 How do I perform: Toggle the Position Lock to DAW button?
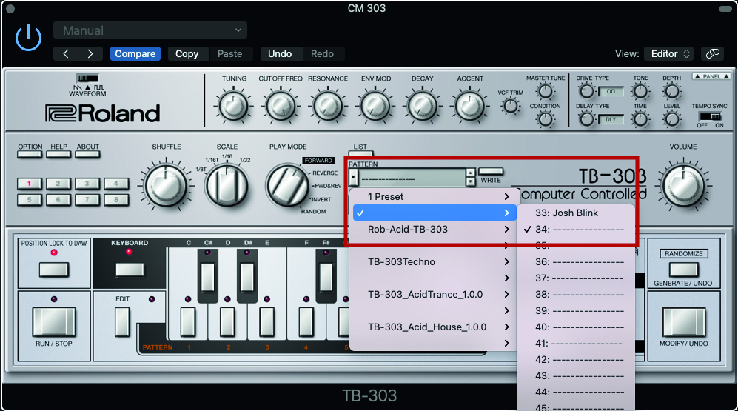coord(53,270)
